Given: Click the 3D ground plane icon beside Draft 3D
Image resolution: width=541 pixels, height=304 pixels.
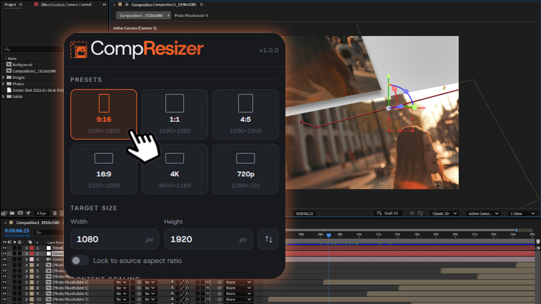Looking at the screenshot, I should point(412,213).
